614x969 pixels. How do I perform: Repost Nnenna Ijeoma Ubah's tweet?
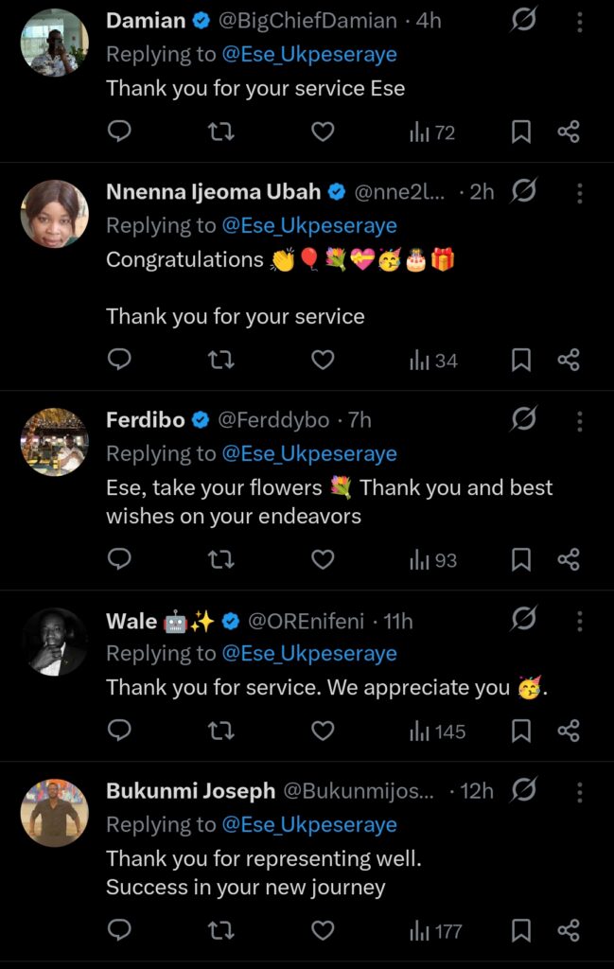[x=220, y=360]
